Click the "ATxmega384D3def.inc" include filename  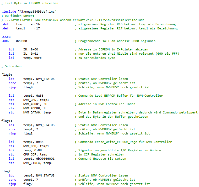37,12
